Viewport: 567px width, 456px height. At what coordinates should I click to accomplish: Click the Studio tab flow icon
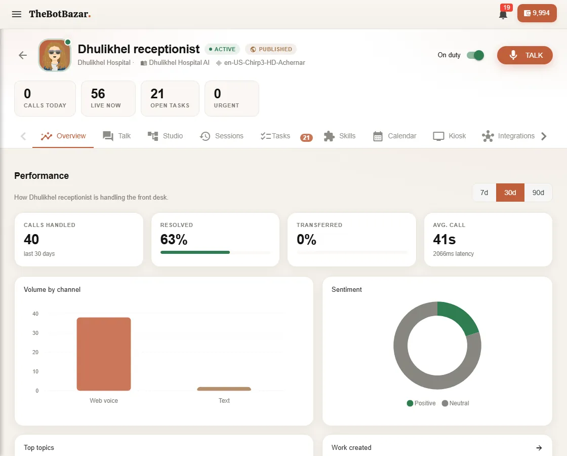click(x=153, y=136)
